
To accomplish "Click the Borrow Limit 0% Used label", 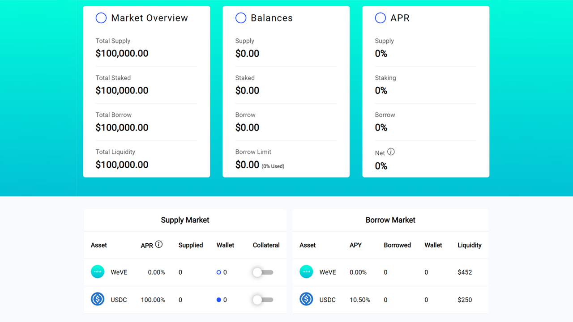I will pos(273,166).
